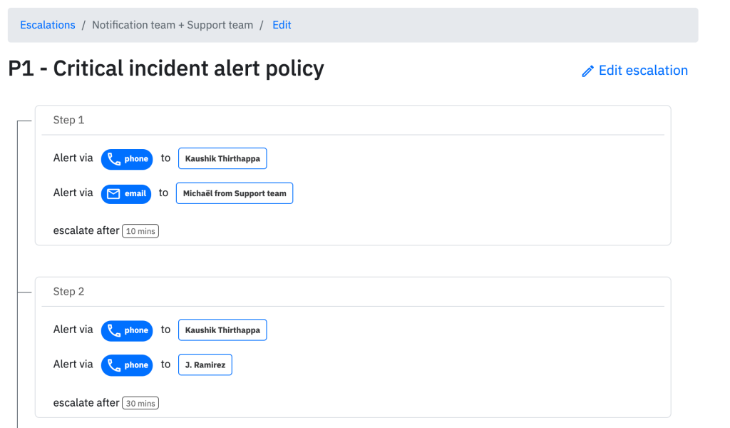730x428 pixels.
Task: Select Kaushik Thirthappa tag in Step 1
Action: tap(222, 159)
